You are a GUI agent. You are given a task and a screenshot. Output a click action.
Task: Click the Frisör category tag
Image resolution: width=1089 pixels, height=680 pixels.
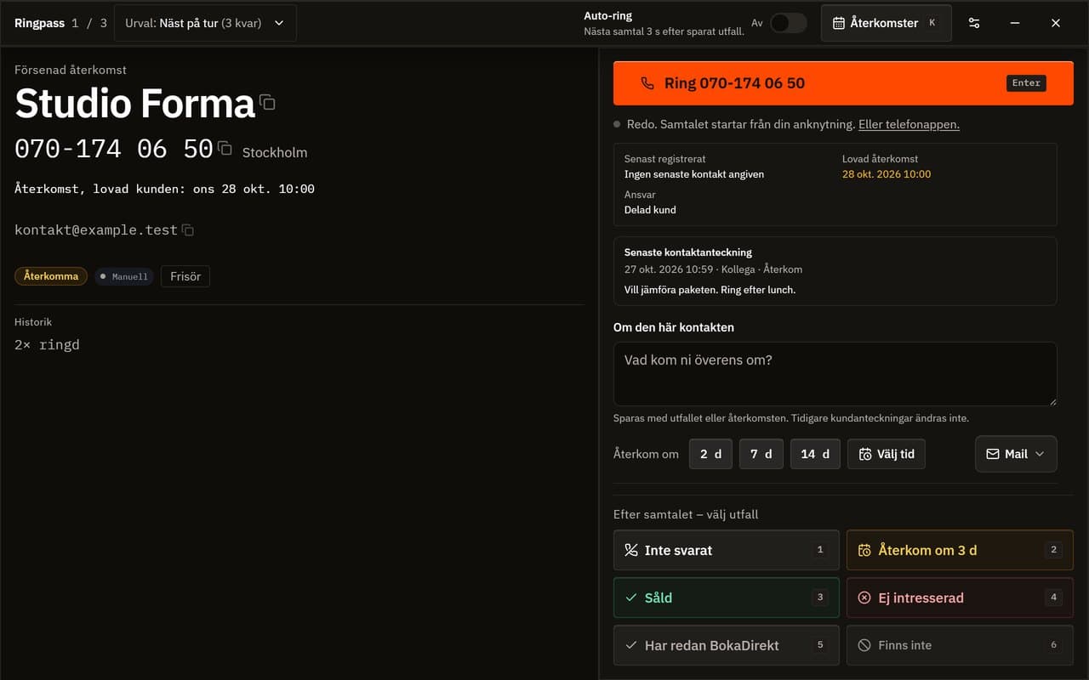185,276
